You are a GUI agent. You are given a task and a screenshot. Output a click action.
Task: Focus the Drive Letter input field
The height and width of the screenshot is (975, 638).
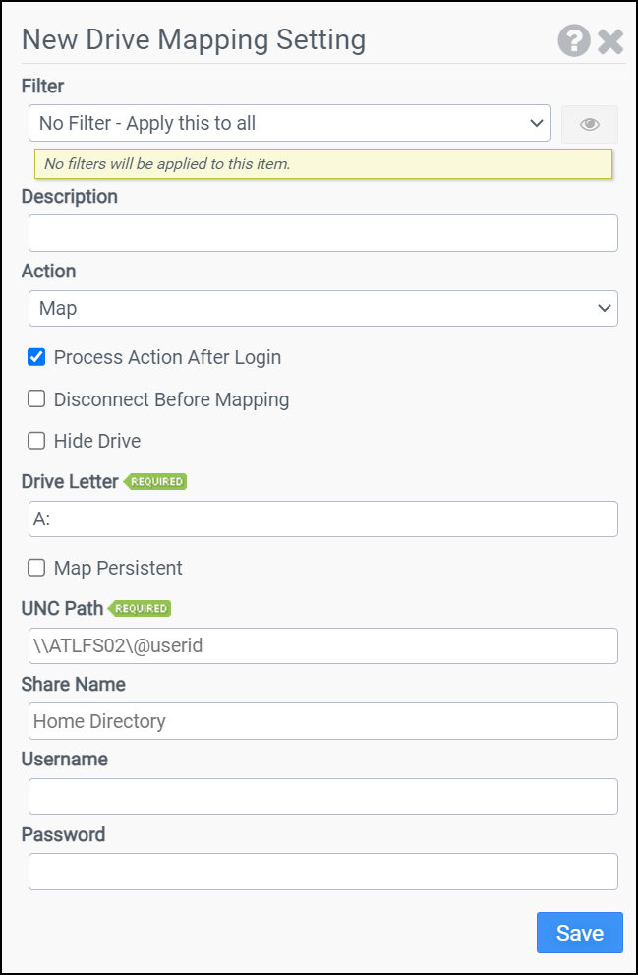[x=322, y=519]
